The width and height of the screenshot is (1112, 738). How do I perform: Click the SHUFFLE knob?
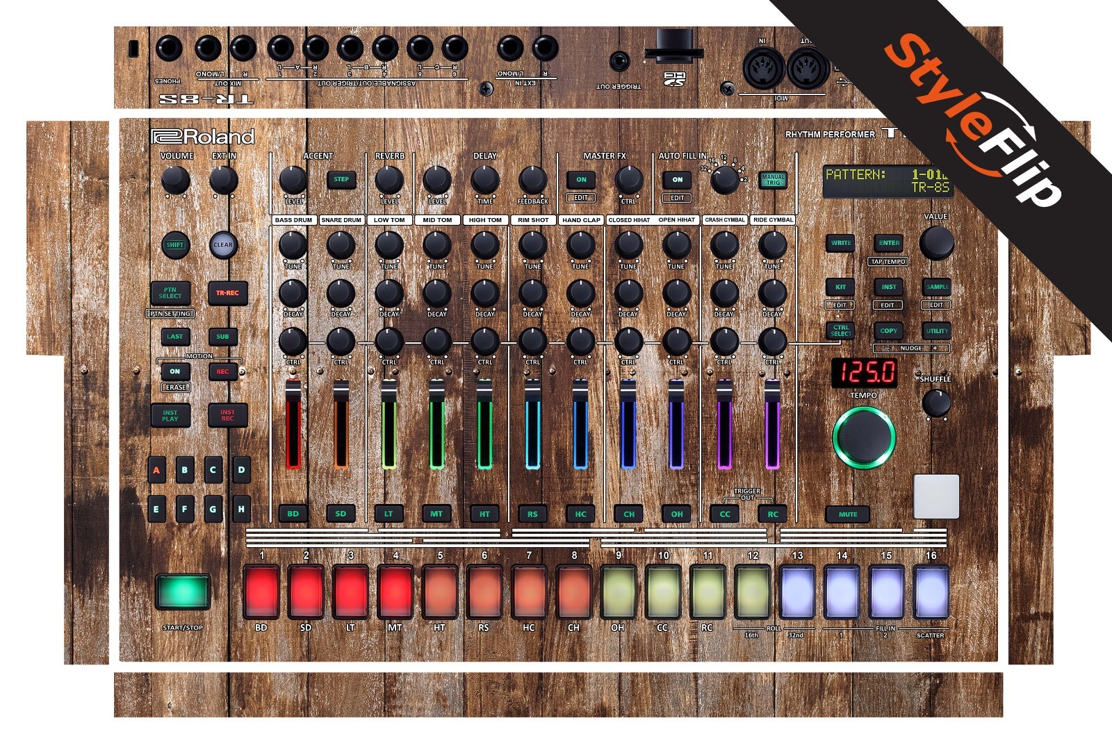pyautogui.click(x=936, y=403)
